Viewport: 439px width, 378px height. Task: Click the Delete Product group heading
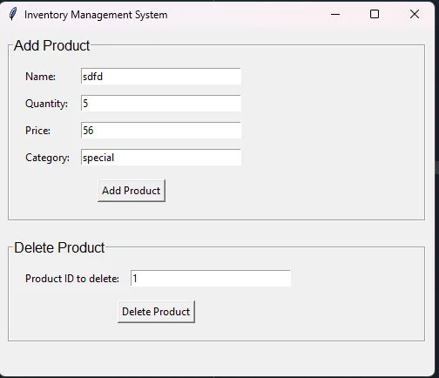(59, 247)
